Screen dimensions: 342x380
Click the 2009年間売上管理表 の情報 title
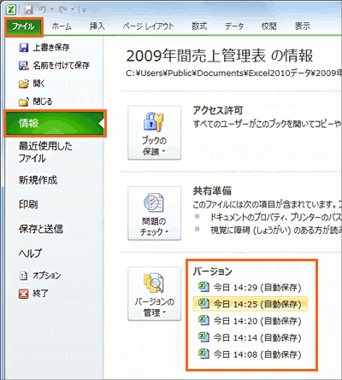(220, 56)
